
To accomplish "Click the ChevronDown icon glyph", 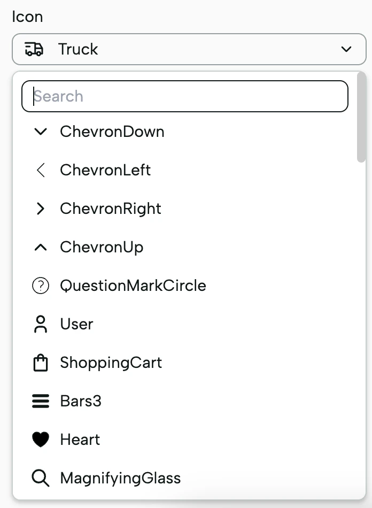I will point(41,132).
